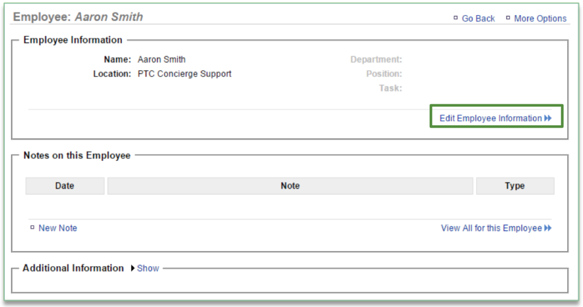Click the Department field label
This screenshot has width=583, height=307.
(376, 59)
